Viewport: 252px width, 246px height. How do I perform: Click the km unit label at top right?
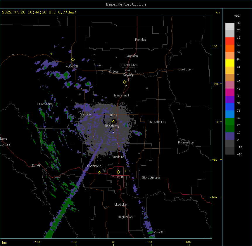(218, 12)
